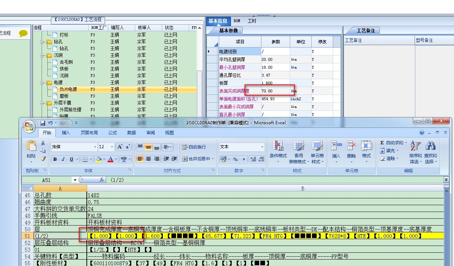The image size is (454, 266).
Task: Click the yellow chat bubble icon
Action: click(23, 33)
